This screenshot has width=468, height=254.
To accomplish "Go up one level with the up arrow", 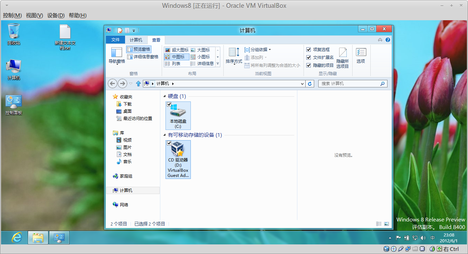I will [138, 83].
